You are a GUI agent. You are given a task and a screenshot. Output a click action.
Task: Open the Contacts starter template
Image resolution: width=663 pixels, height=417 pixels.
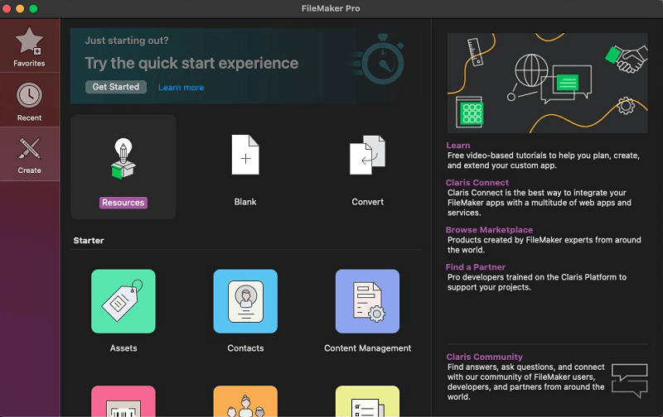pos(245,301)
